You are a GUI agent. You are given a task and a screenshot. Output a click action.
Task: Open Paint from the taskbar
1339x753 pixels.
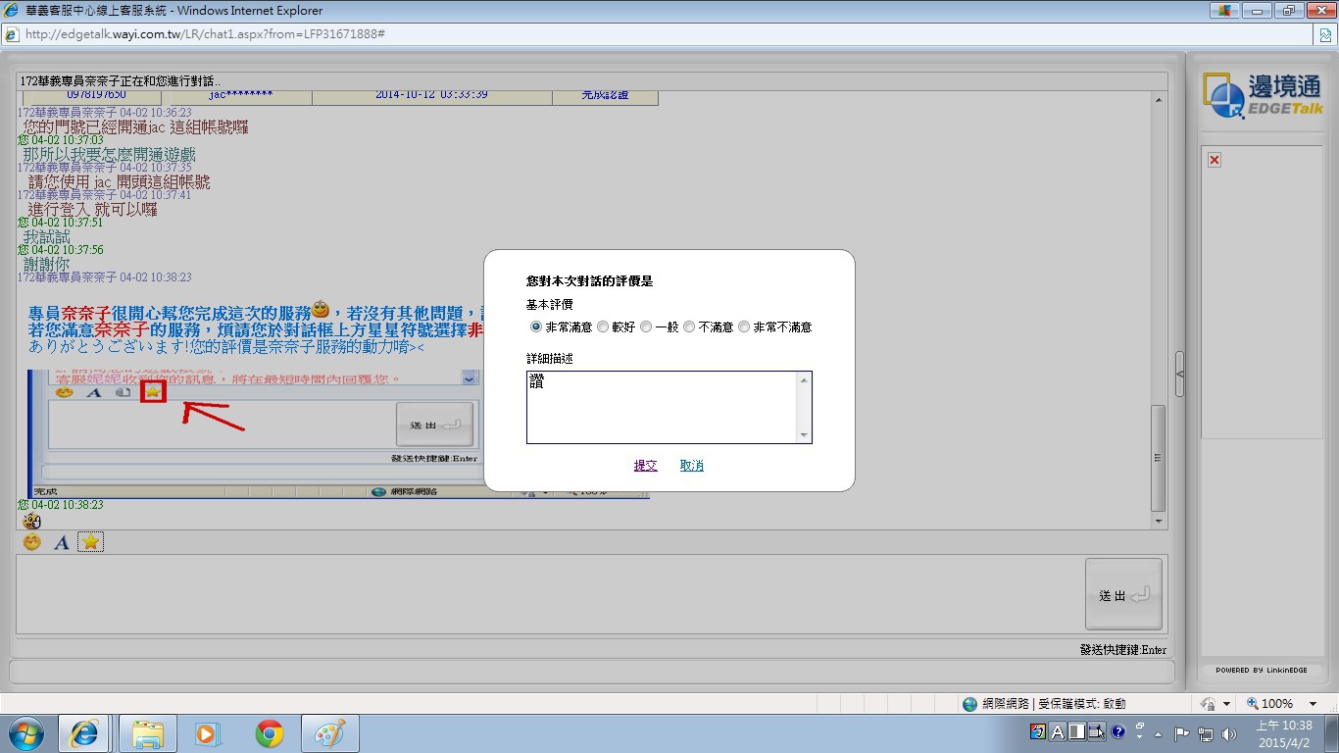329,733
